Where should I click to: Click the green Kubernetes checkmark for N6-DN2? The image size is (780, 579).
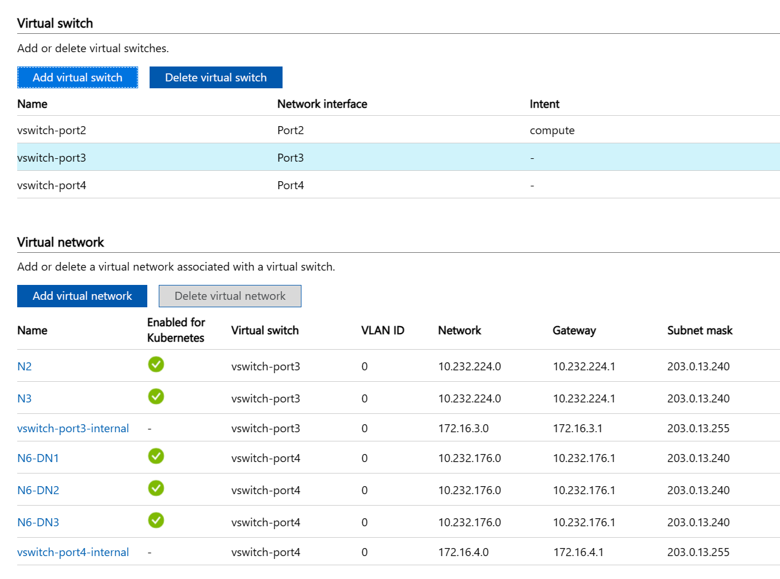click(x=156, y=488)
